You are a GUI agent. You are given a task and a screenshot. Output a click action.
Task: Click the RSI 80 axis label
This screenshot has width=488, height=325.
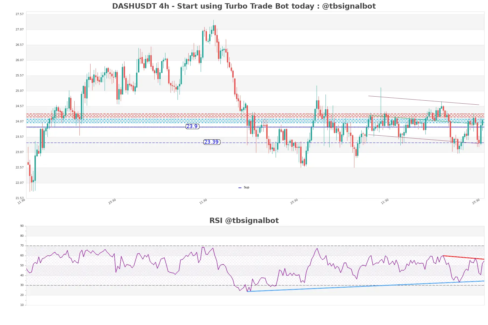pyautogui.click(x=22, y=236)
